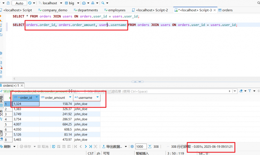Click the 刷新 refresh button
This screenshot has width=260, height=155.
(x=6, y=147)
